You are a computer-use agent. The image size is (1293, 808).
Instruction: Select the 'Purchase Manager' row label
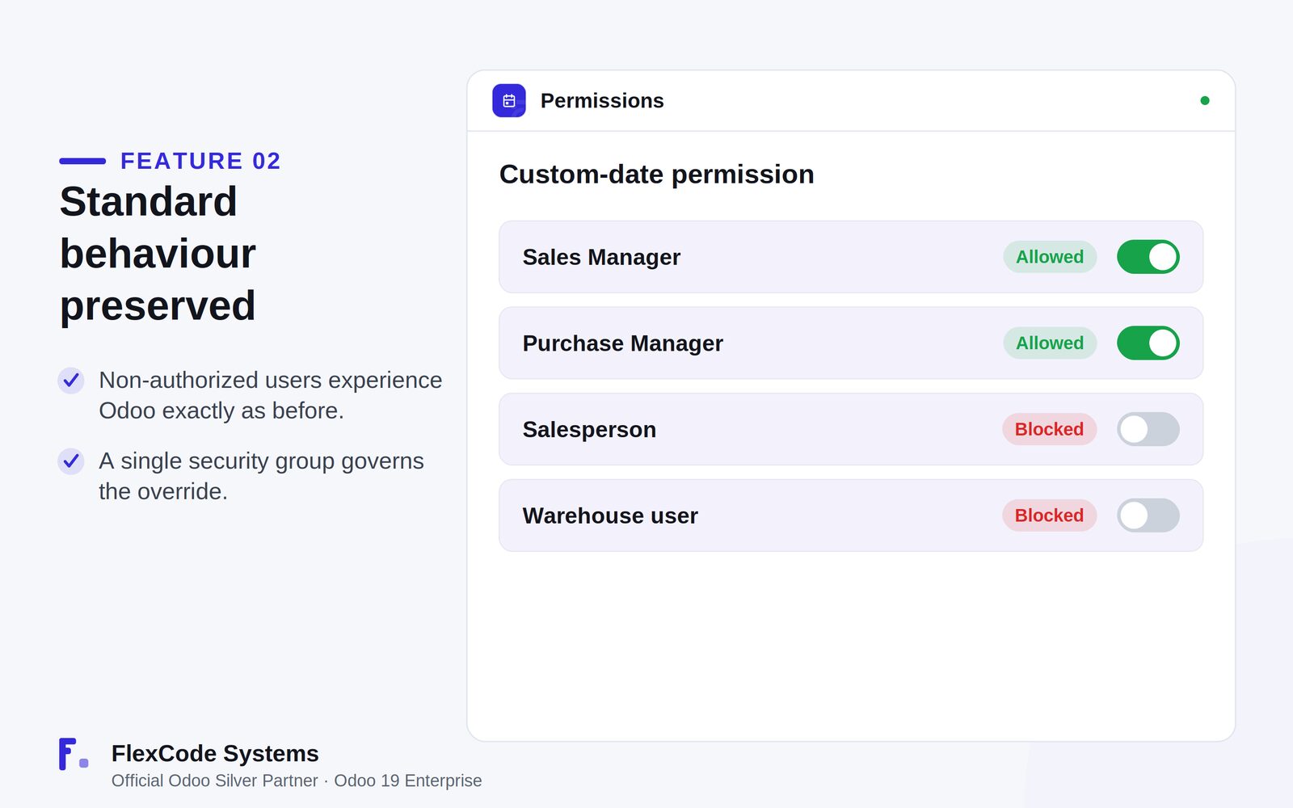point(622,343)
